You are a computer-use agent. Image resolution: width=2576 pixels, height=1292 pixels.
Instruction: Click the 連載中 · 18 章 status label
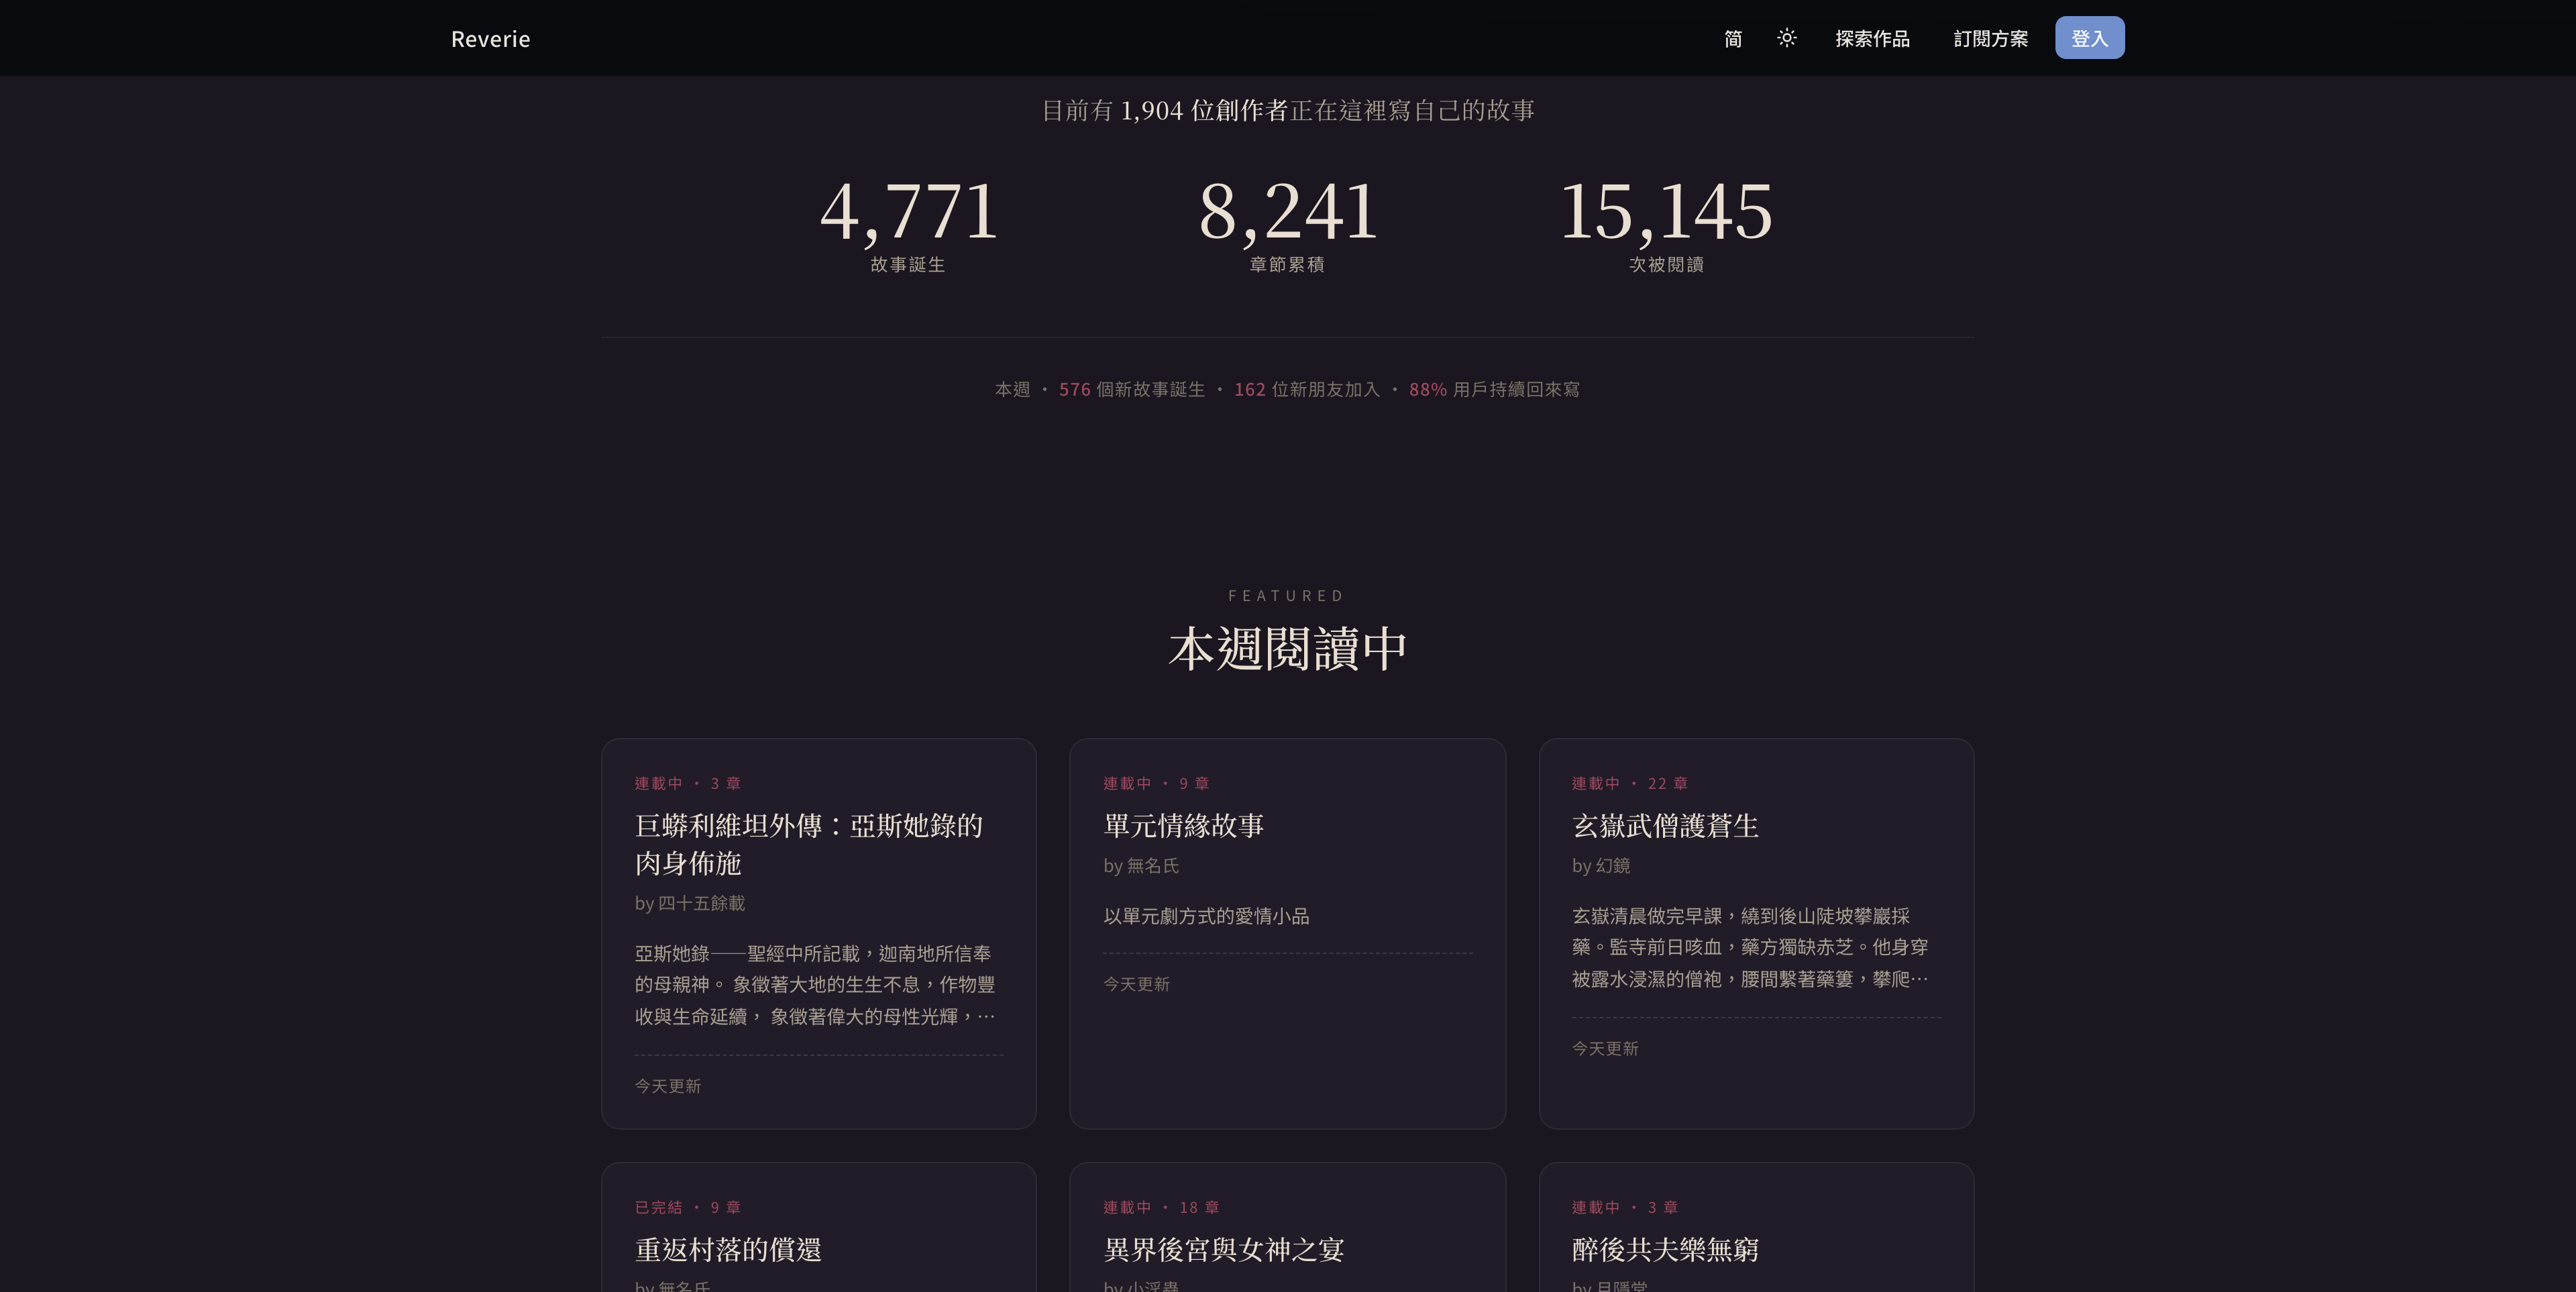1161,1207
